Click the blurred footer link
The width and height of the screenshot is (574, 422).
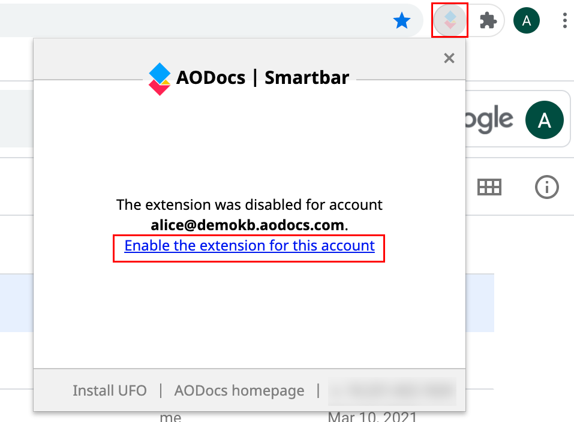[392, 391]
